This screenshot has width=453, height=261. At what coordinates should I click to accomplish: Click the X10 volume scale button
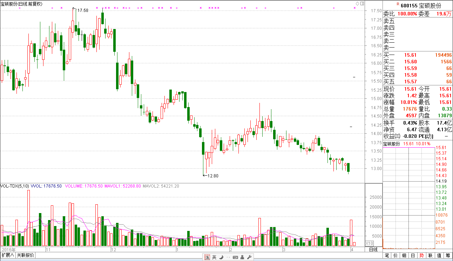[x=370, y=244]
